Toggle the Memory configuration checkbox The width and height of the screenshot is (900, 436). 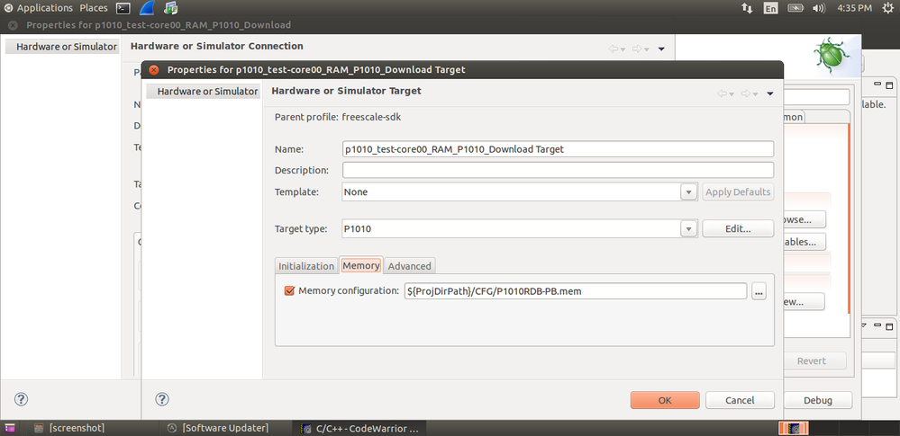point(289,291)
